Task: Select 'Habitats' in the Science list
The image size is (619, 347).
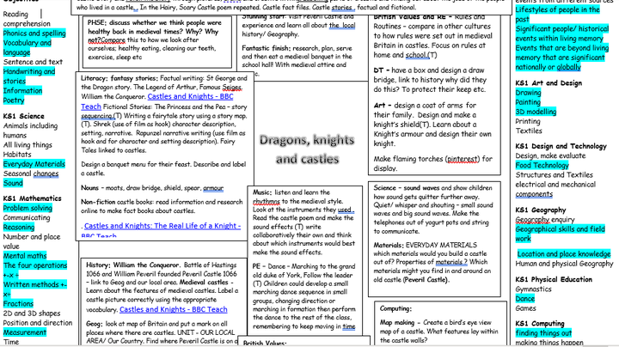Action: (x=17, y=155)
